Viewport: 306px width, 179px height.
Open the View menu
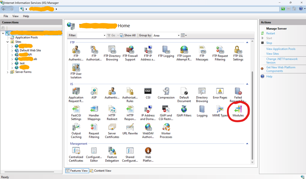pyautogui.click(x=16, y=16)
